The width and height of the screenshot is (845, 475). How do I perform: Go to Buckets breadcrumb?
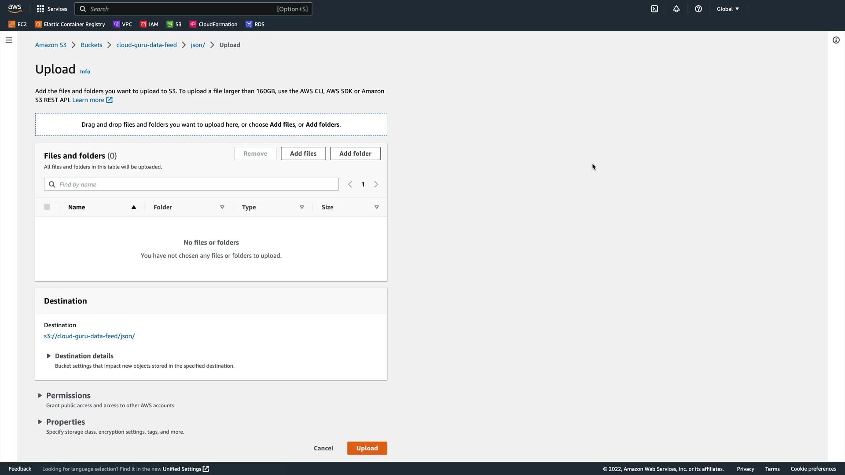click(x=91, y=45)
